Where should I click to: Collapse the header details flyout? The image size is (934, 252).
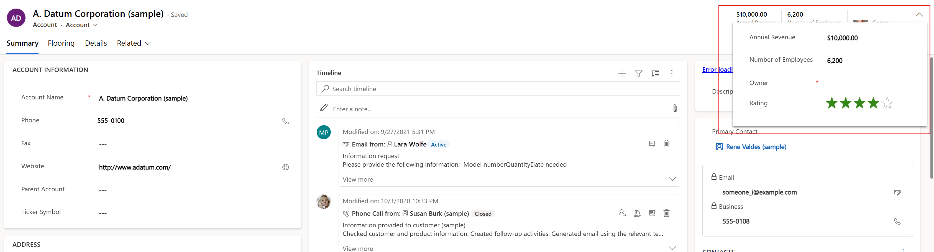(919, 14)
